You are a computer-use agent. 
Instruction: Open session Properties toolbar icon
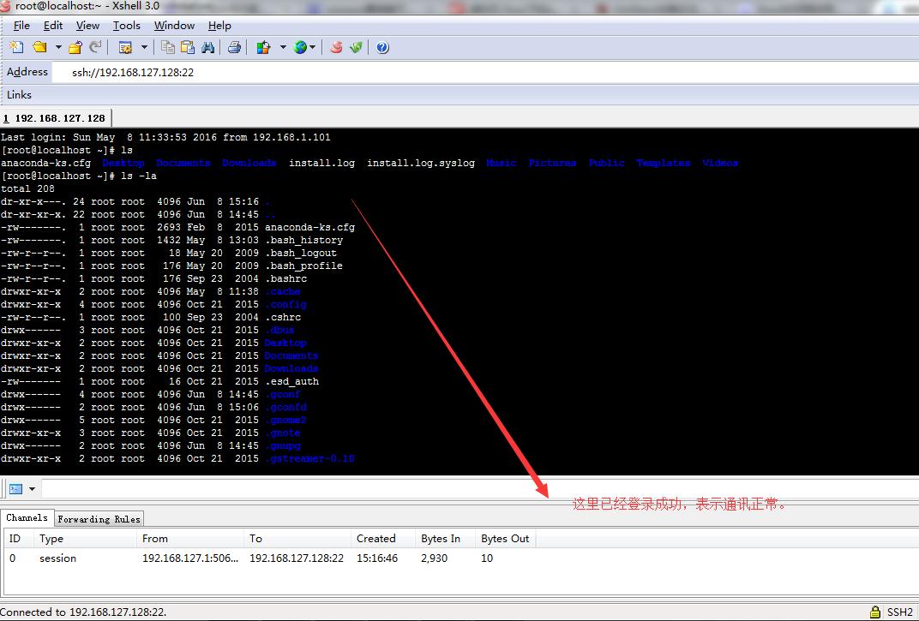click(x=125, y=47)
